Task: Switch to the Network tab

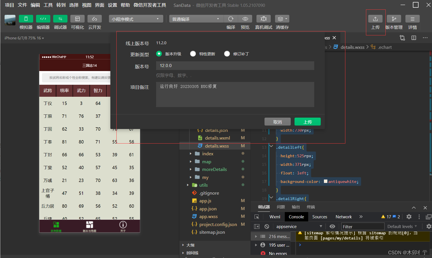Action: tap(344, 217)
